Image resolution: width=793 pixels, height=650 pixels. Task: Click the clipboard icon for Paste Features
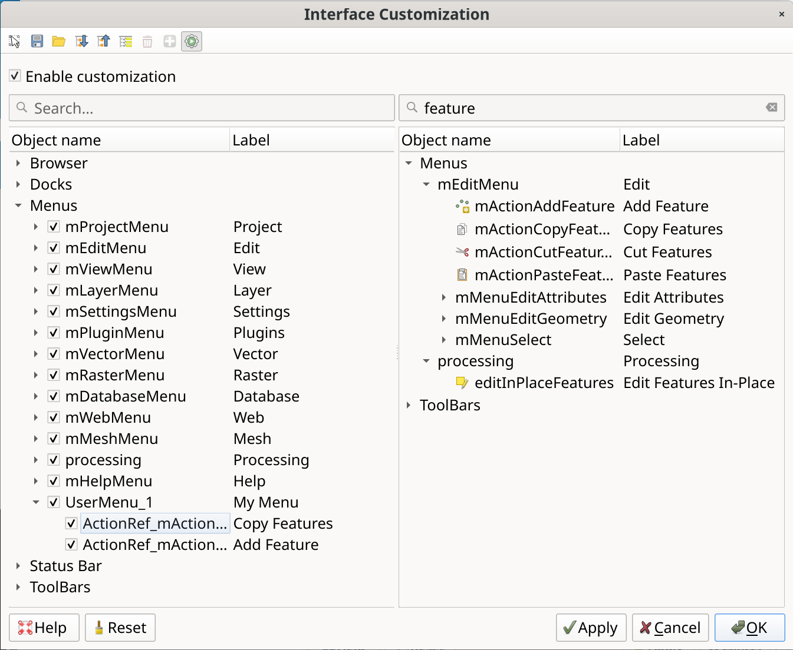(x=463, y=275)
